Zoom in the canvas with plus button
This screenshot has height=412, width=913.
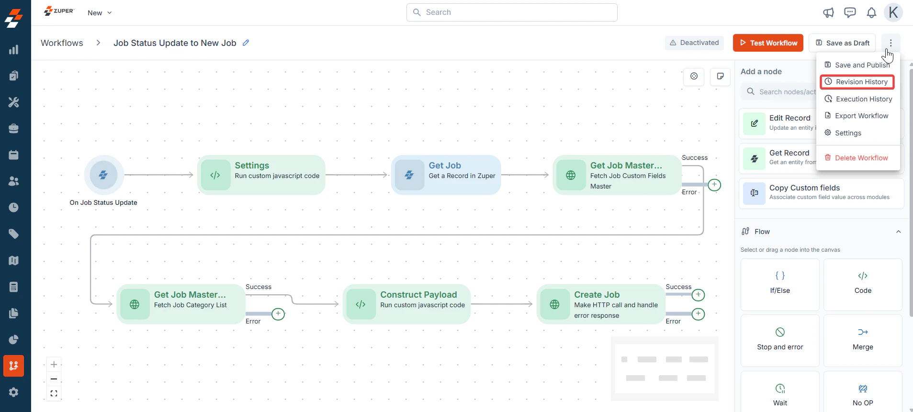[x=54, y=365]
